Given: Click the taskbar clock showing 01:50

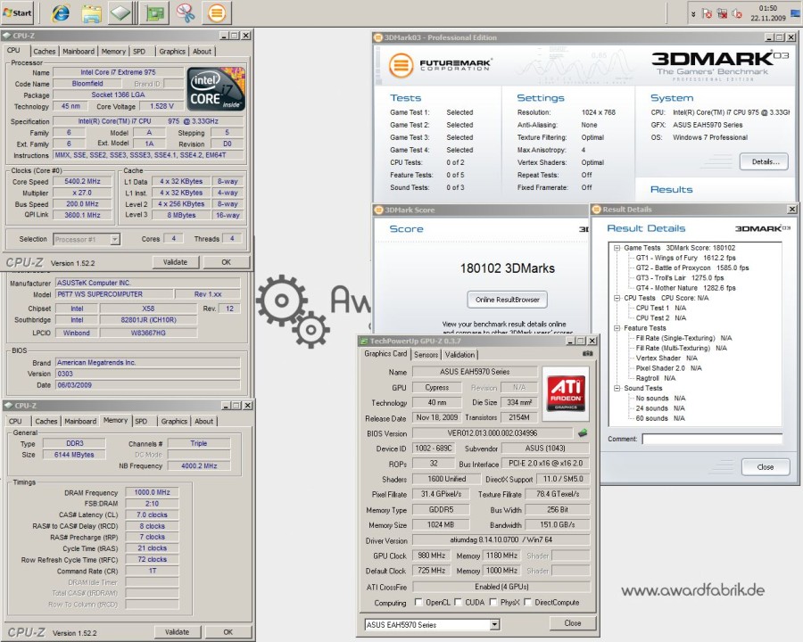Looking at the screenshot, I should 767,12.
